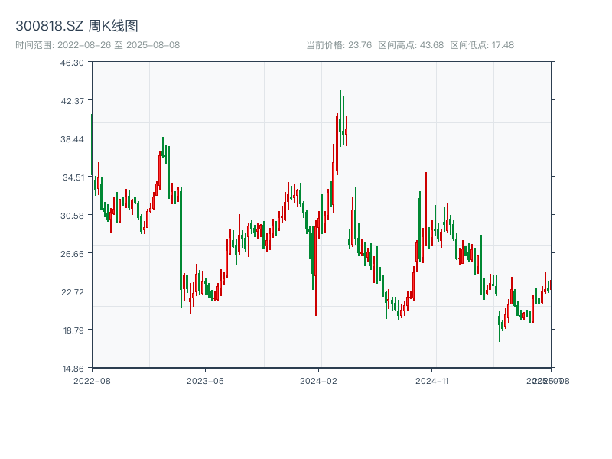Click y-axis value 46.30
Image resolution: width=612 pixels, height=459 pixels.
pyautogui.click(x=72, y=63)
